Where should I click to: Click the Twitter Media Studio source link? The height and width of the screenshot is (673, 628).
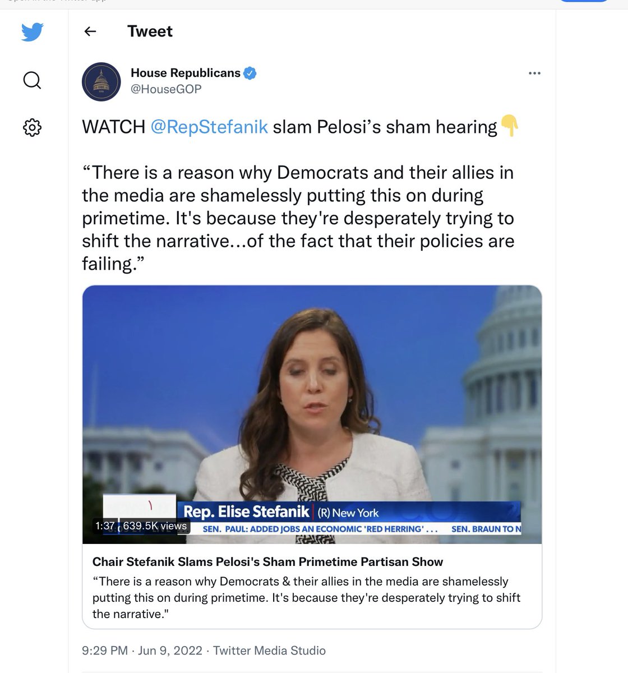[269, 651]
